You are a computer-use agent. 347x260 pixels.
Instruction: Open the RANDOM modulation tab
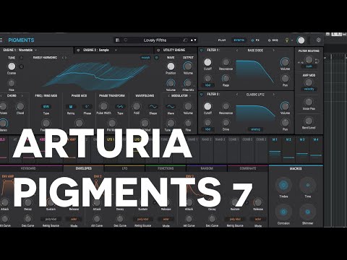[x=207, y=168]
